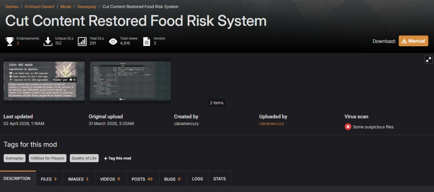The height and width of the screenshot is (192, 434).
Task: Click the Version document icon
Action: pos(147,41)
